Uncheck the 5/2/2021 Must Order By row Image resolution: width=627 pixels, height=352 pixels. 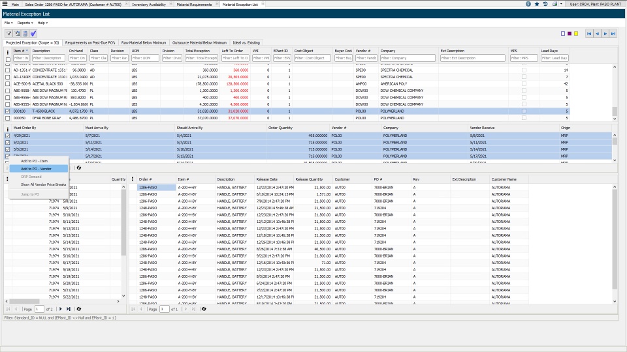click(8, 143)
